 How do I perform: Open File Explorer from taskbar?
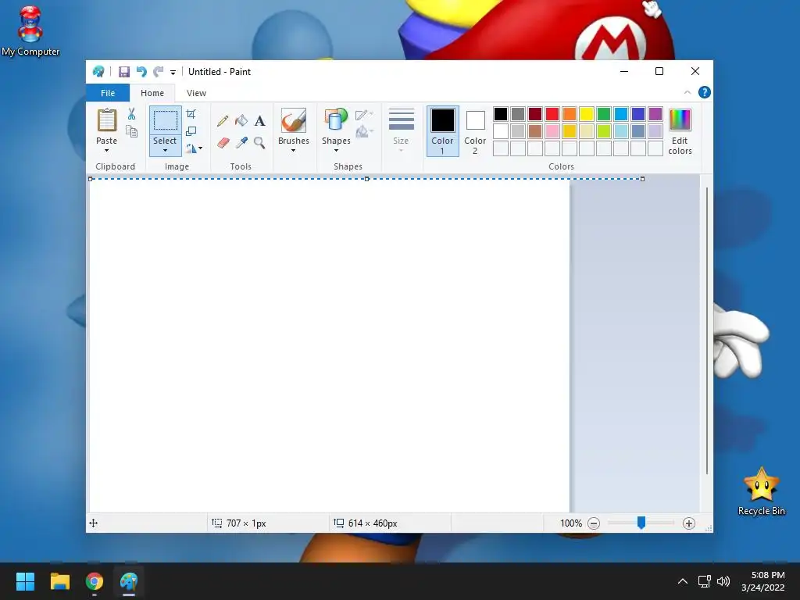[59, 581]
